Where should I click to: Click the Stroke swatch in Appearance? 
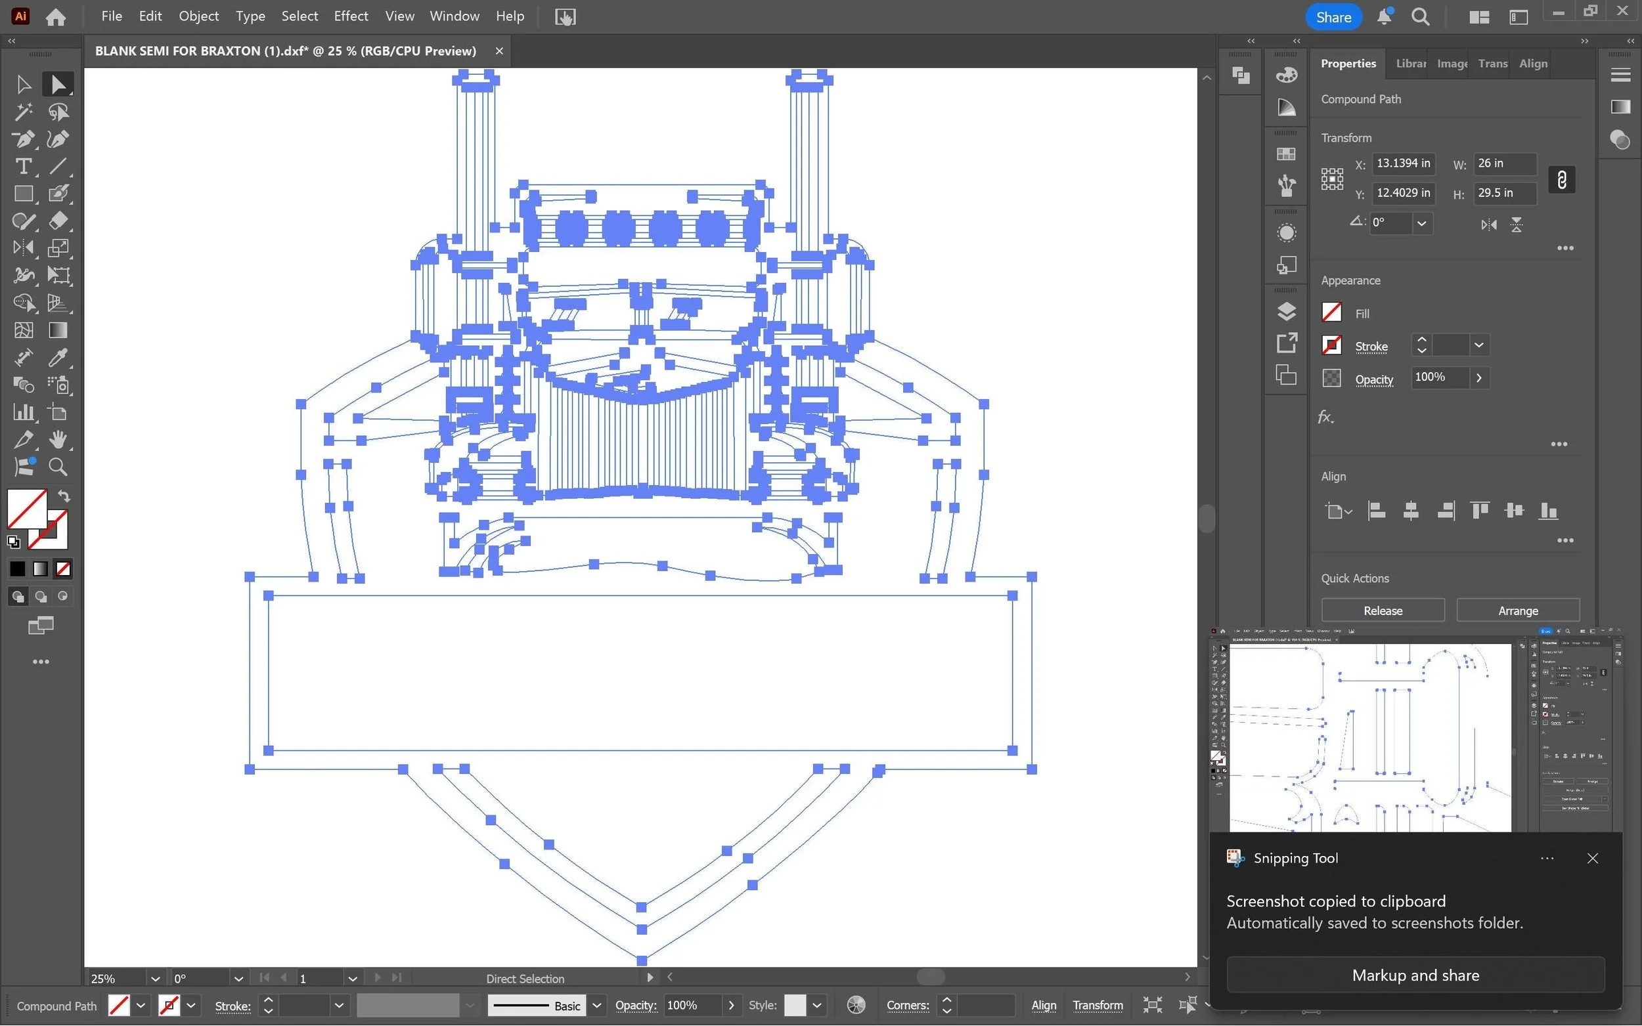(1332, 345)
